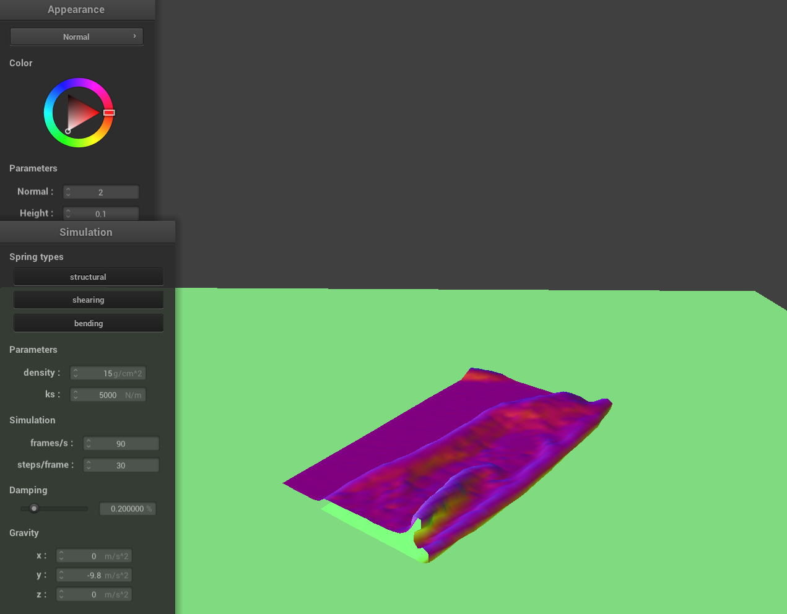Screen dimensions: 787x614
Task: Click the spinner arrows on the Height parameter
Action: point(68,214)
